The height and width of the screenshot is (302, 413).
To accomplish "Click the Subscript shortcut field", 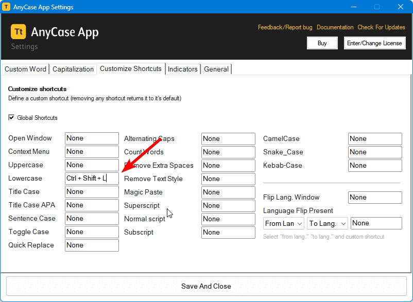I will coord(228,233).
